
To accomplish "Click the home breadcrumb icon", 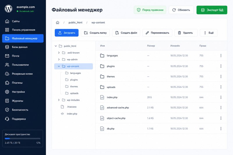I will 57,23.
